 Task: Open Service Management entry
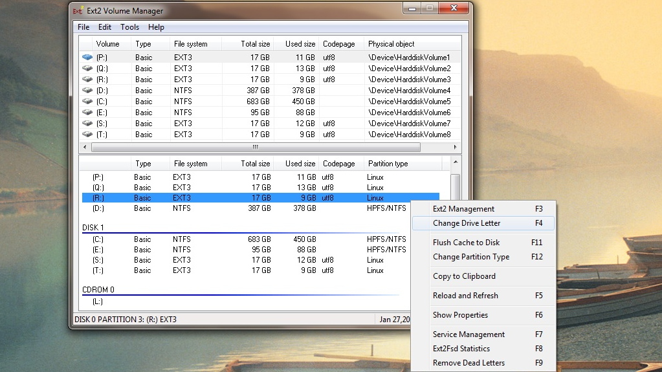[x=483, y=334]
